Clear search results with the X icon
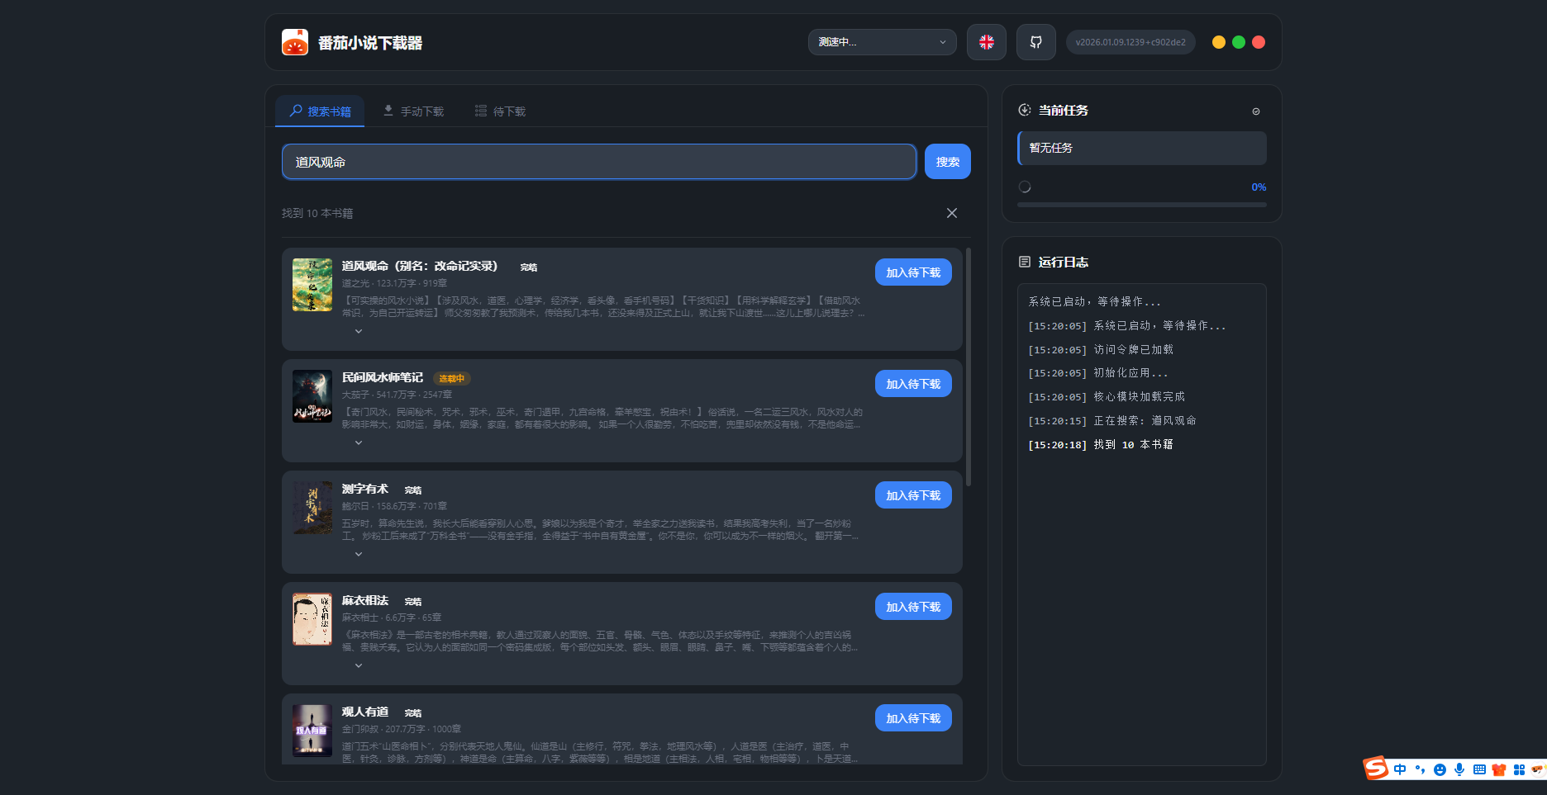Image resolution: width=1547 pixels, height=795 pixels. coord(951,213)
